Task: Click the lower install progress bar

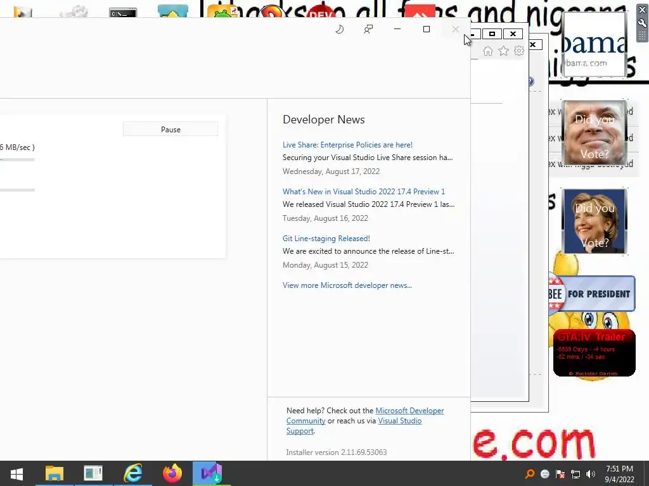Action: (x=17, y=190)
